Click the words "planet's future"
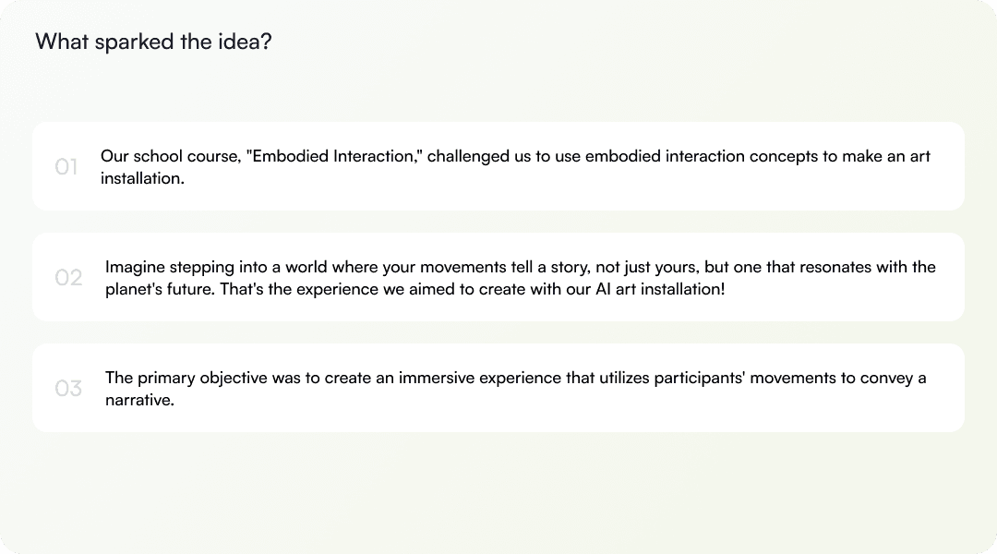The image size is (997, 554). (161, 289)
